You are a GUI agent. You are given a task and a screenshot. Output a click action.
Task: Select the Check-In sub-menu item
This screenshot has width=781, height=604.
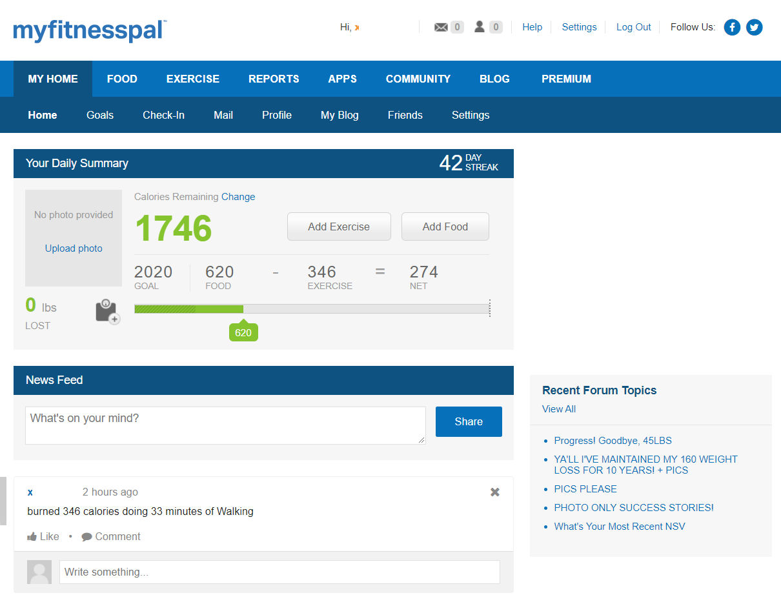tap(163, 115)
